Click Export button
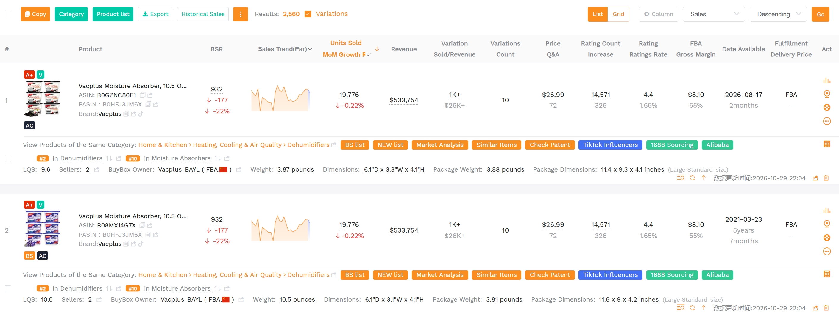Viewport: 839px width, 314px height. (x=155, y=14)
